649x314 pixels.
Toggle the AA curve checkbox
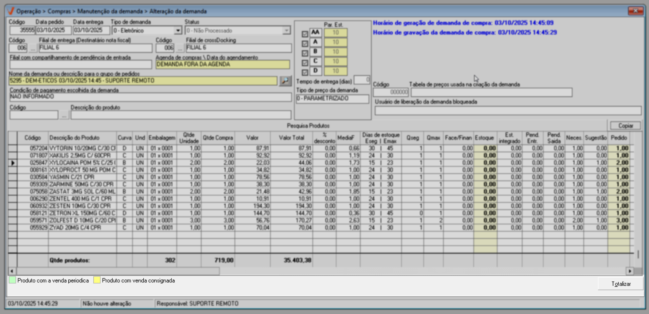305,34
